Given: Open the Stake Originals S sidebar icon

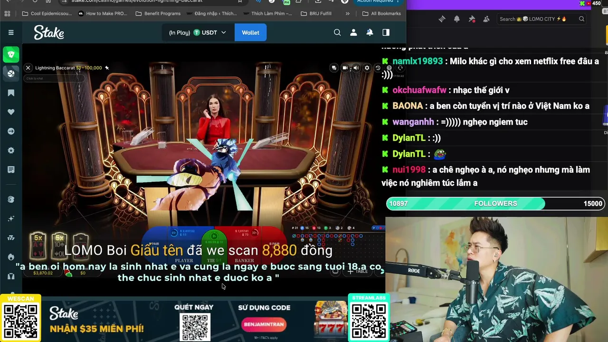Looking at the screenshot, I should pyautogui.click(x=11, y=199).
